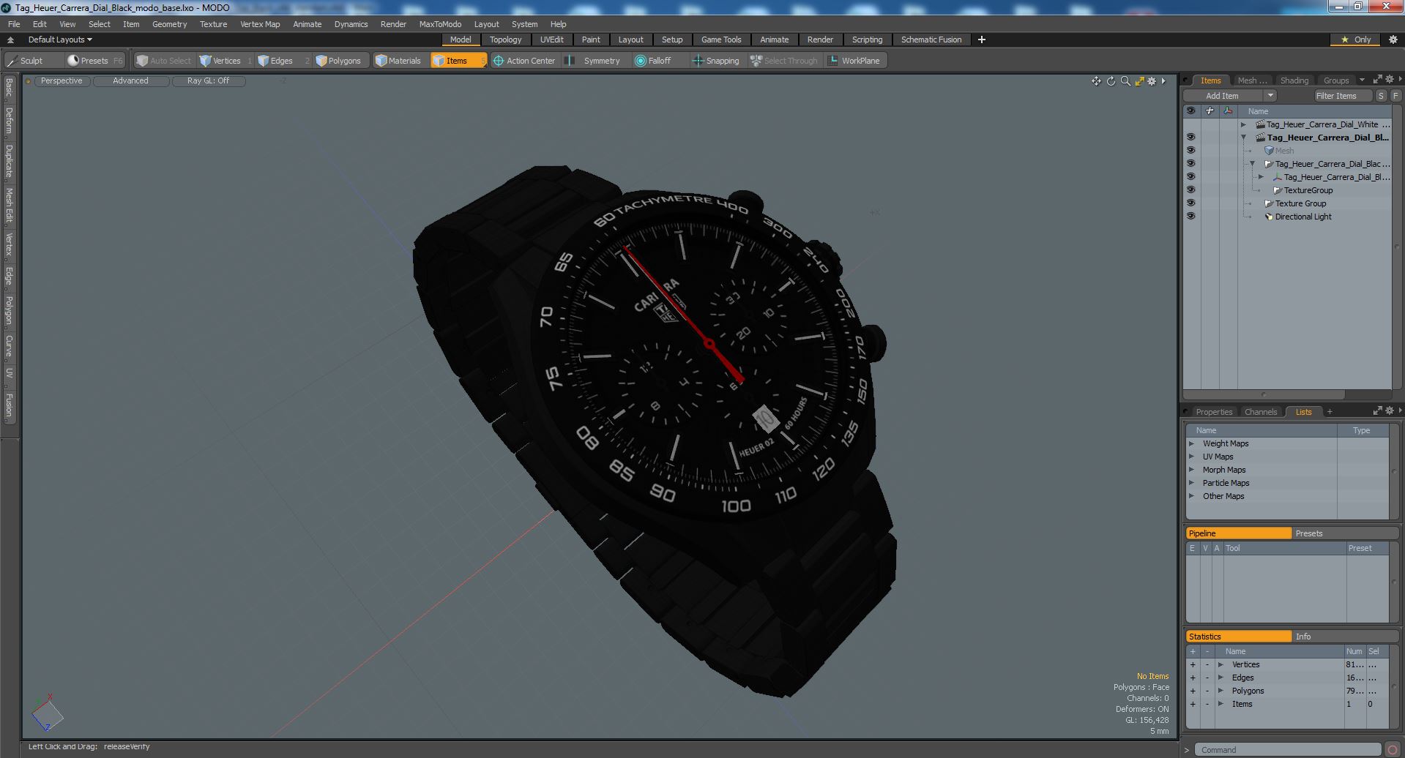Expand the Items panel with arrows icon
1405x758 pixels.
(1377, 80)
